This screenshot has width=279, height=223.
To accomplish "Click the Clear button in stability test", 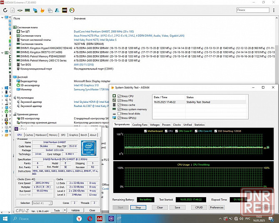I will (x=160, y=207).
